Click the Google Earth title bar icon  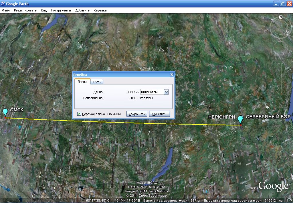[3, 4]
